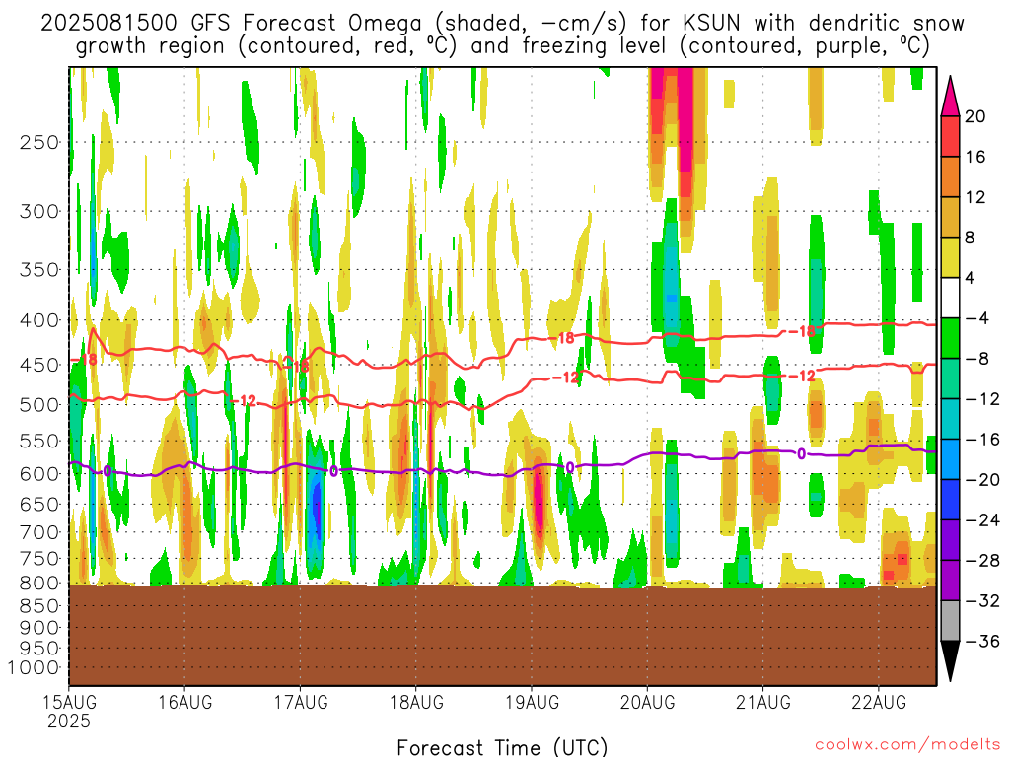Click the gray -32 to -36 colorbar swatch
This screenshot has height=757, width=1010.
click(950, 621)
